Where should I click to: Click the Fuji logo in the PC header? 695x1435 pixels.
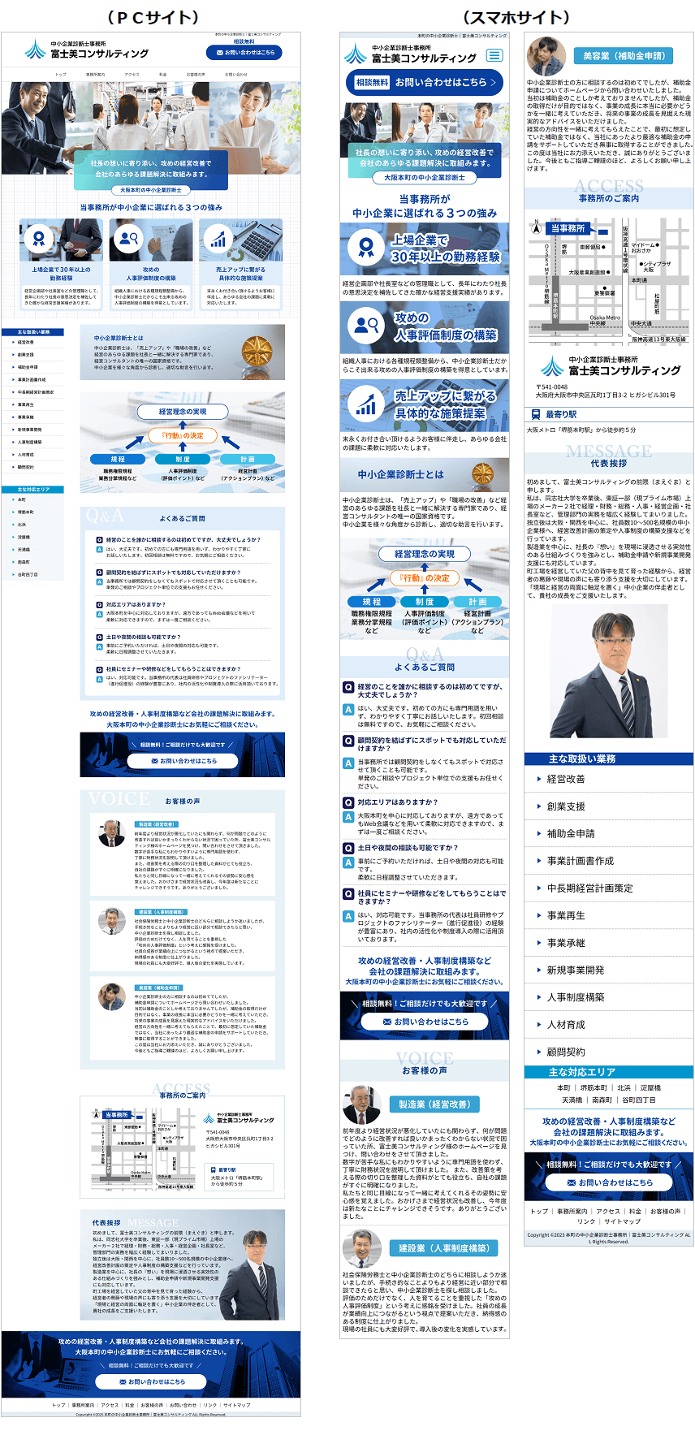(35, 50)
